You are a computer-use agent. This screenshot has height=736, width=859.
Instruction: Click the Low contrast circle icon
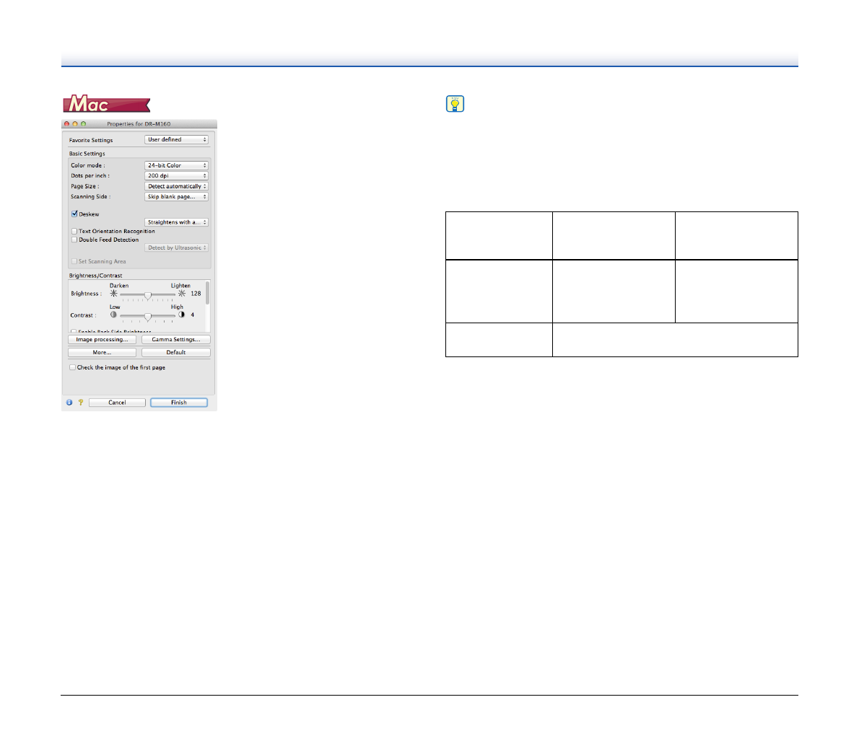pyautogui.click(x=113, y=315)
